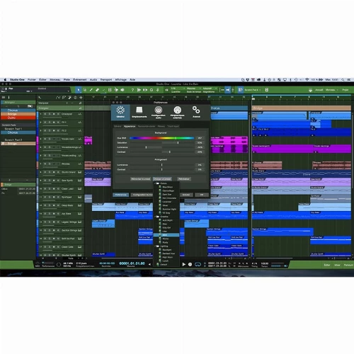This screenshot has width=354, height=354.
Task: Click the wrench icon above track list
Action: coord(40,98)
